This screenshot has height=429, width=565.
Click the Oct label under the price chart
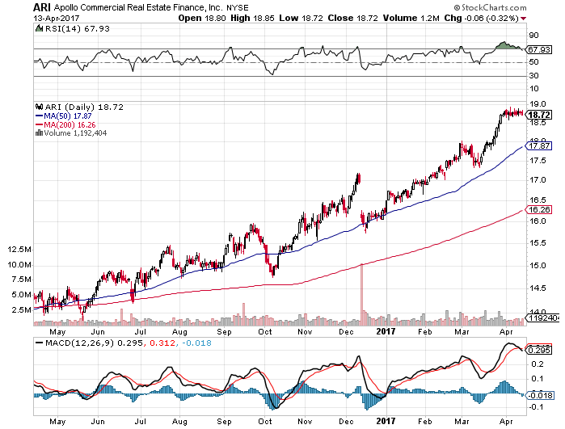(x=265, y=332)
